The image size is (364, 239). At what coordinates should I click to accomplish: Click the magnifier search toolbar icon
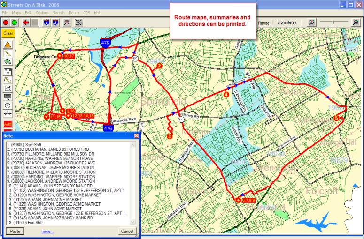[x=67, y=22]
